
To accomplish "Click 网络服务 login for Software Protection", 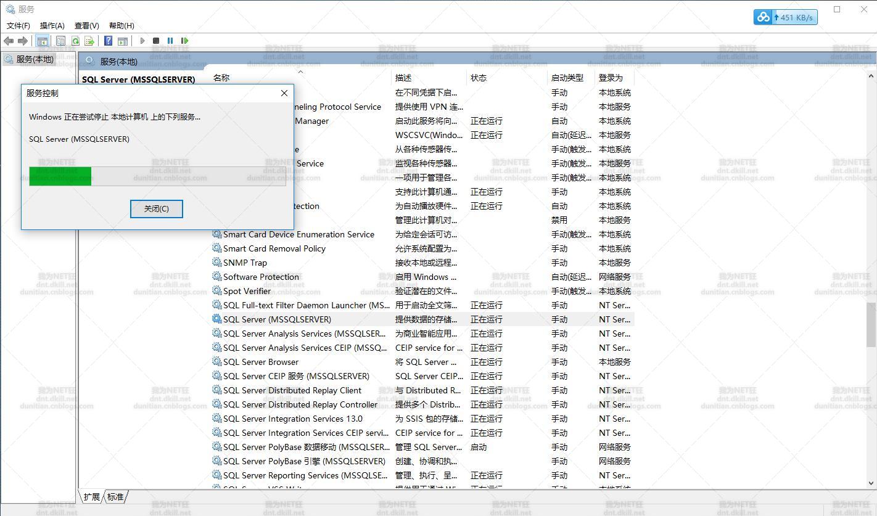I will (615, 277).
